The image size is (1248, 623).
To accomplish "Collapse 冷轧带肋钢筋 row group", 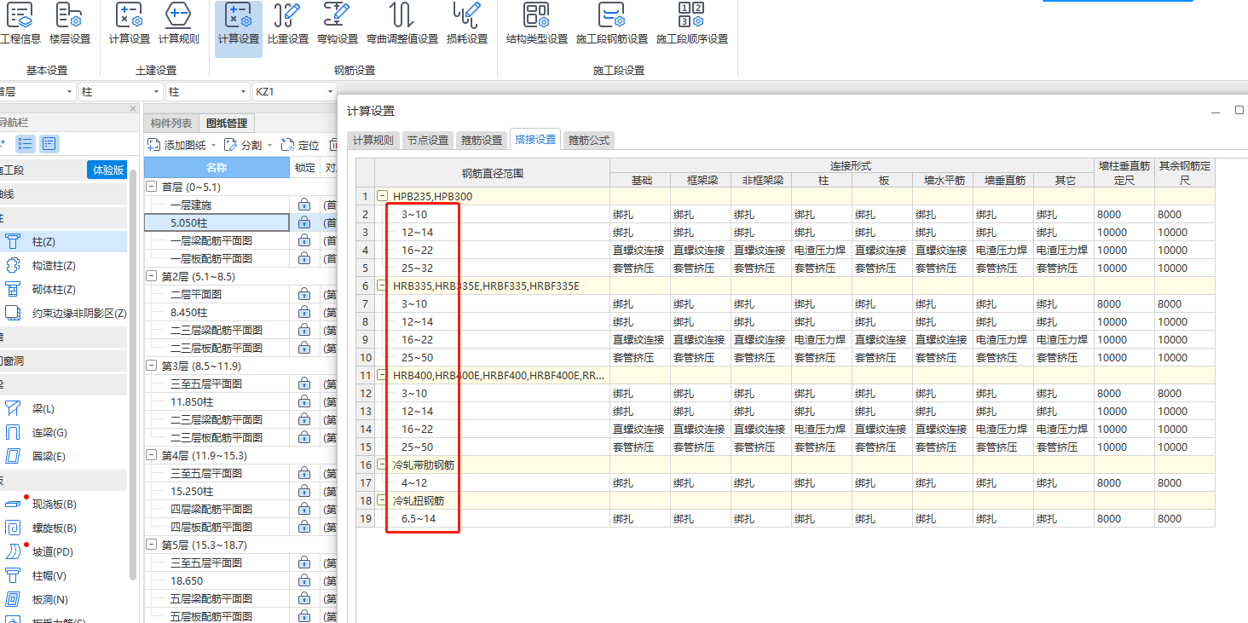I will (383, 465).
